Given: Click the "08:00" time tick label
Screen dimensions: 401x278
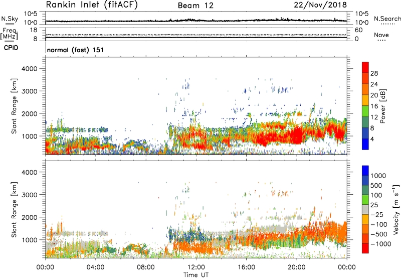Looking at the screenshot, I should coord(146,267).
